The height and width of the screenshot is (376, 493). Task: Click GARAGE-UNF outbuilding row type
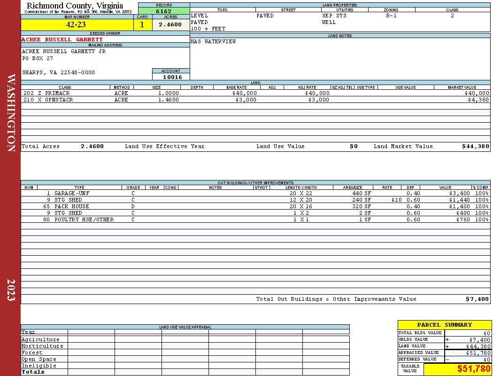[72, 193]
